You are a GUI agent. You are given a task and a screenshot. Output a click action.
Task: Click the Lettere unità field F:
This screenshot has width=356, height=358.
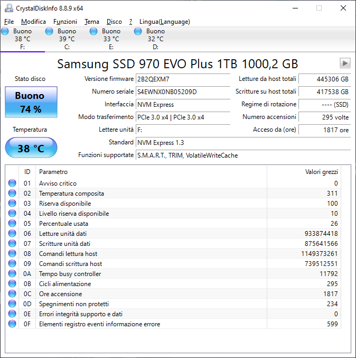tap(183, 130)
